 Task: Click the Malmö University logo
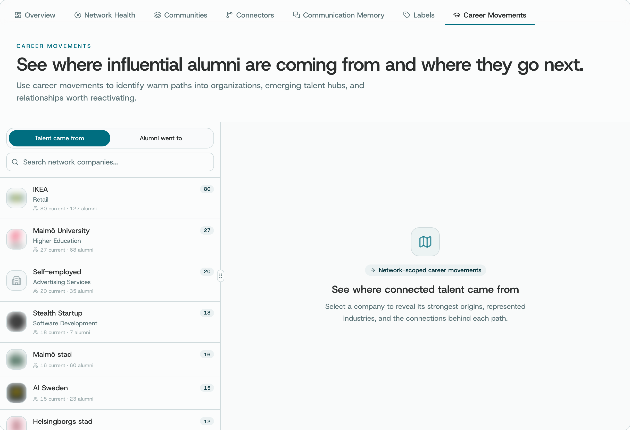click(x=16, y=239)
